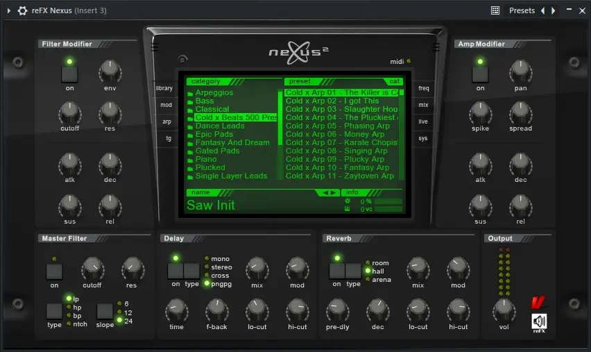Screen dimensions: 591x352
Task: Click the Delay type button
Action: click(x=191, y=271)
